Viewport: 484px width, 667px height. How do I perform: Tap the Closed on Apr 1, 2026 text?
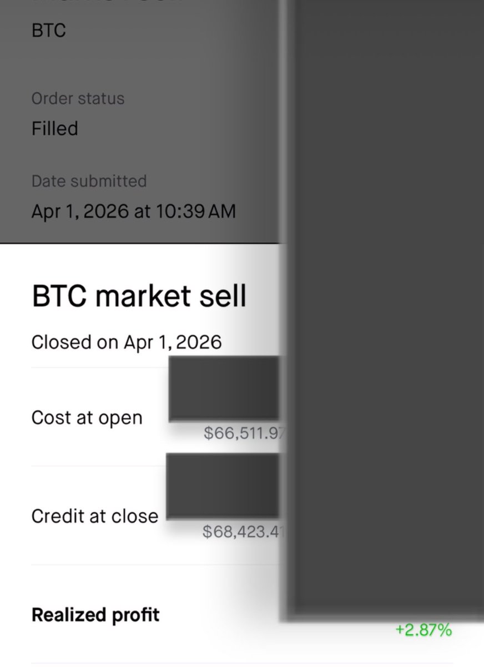pos(127,341)
